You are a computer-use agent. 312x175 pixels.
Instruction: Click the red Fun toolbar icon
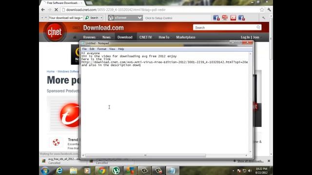click(x=225, y=18)
